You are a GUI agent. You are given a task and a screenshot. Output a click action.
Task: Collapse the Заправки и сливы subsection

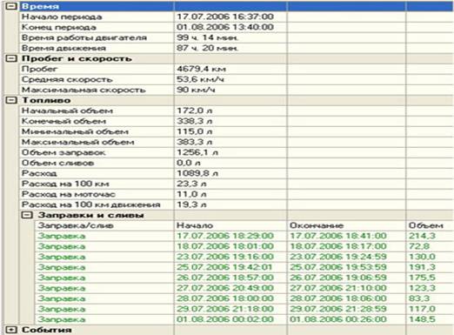(x=28, y=215)
